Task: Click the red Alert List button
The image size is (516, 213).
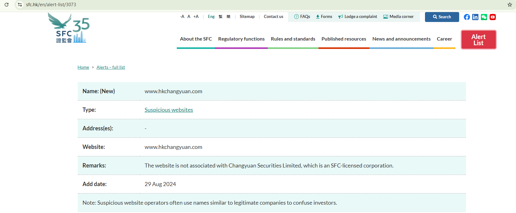Action: (x=478, y=40)
